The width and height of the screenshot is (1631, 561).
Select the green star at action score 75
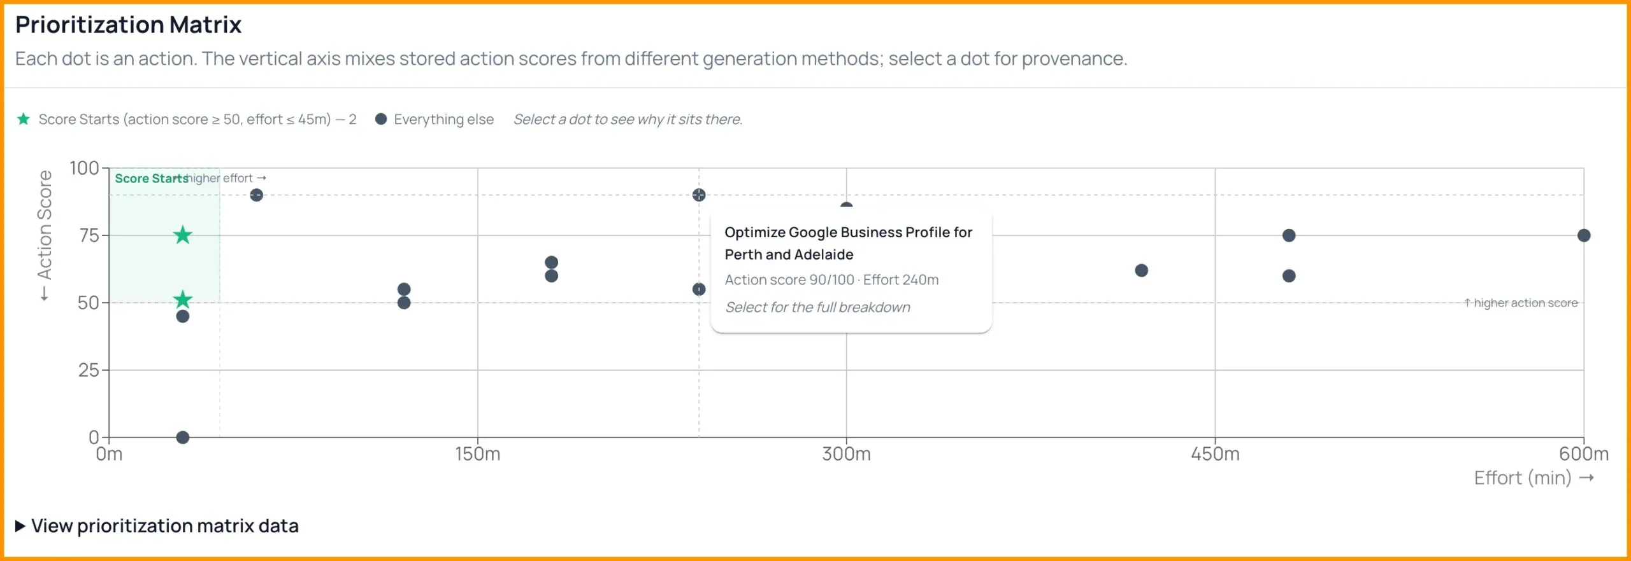click(x=183, y=235)
